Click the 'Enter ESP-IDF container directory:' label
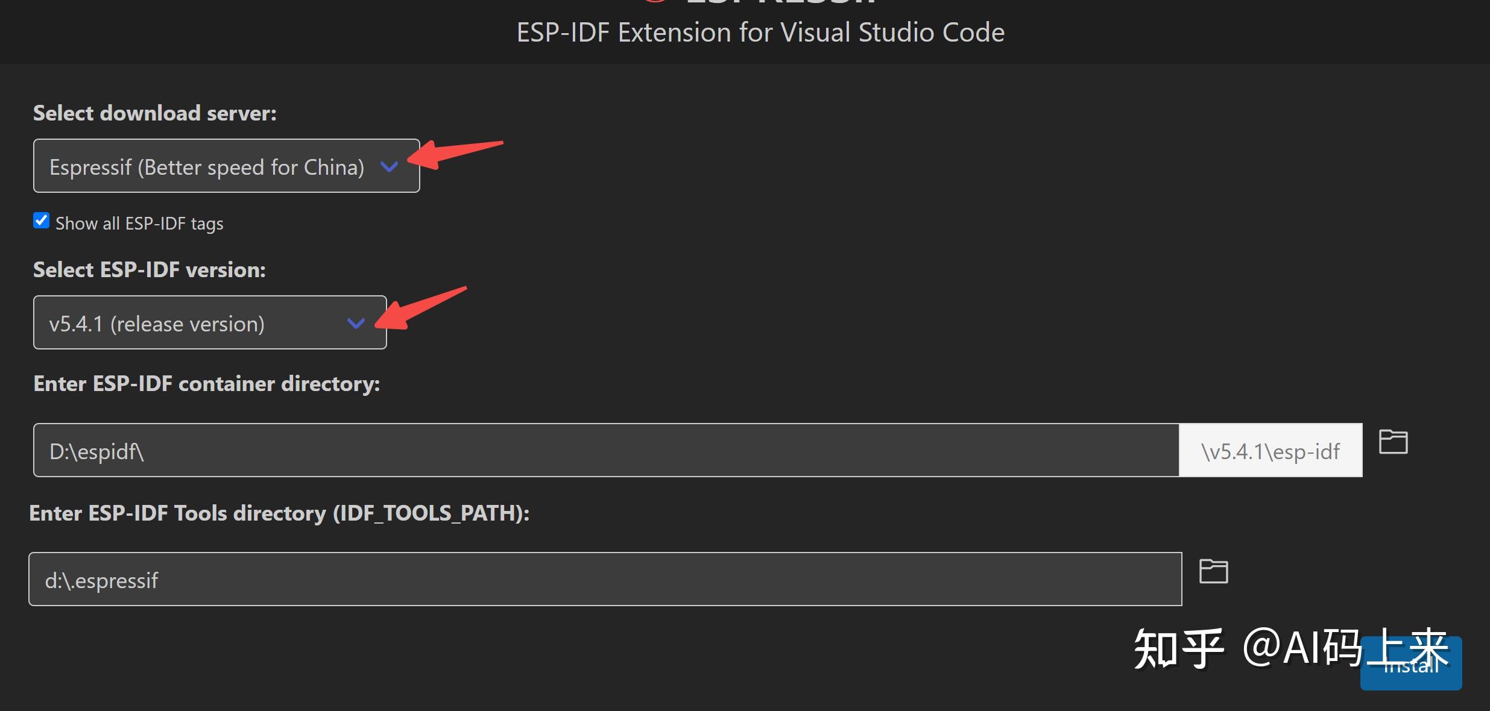 pos(207,384)
